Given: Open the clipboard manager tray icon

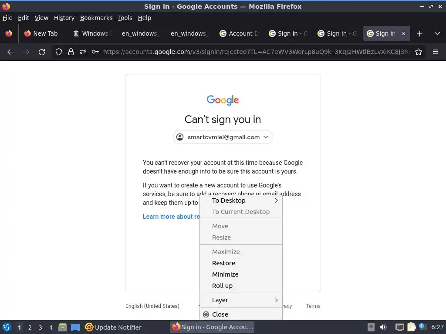Looking at the screenshot, I should [411, 327].
